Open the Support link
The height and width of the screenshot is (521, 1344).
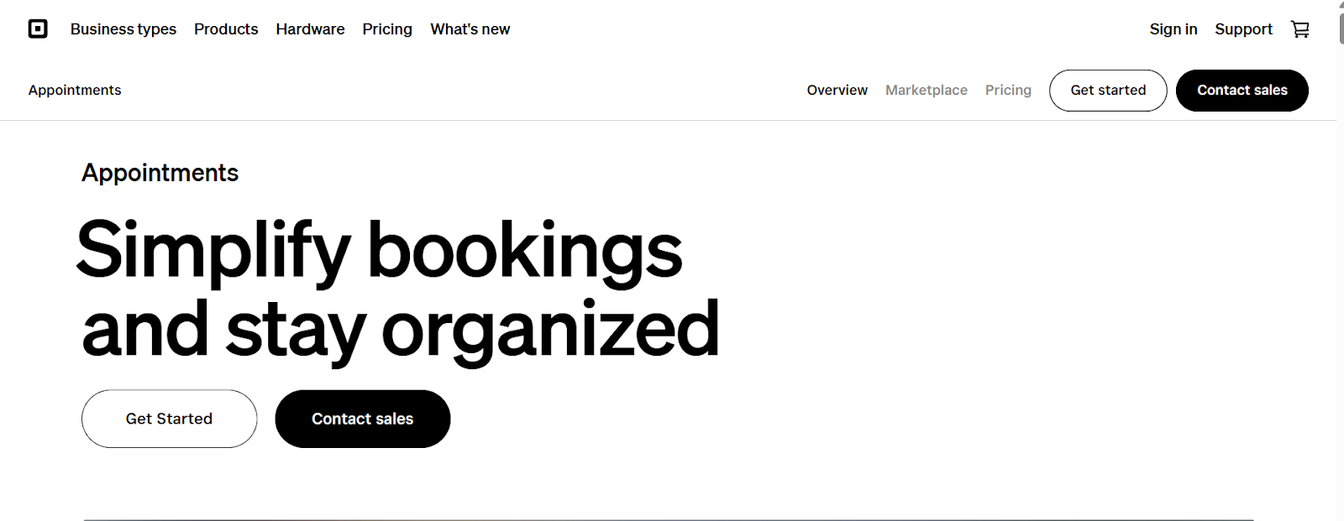(1243, 29)
